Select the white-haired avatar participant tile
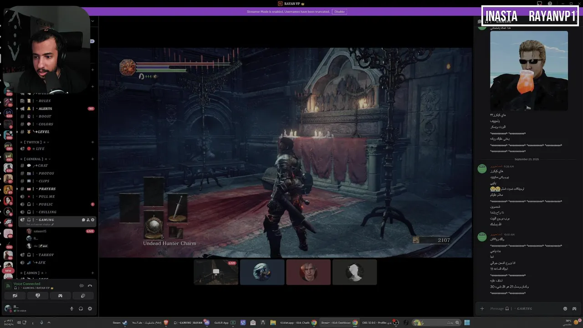Image resolution: width=583 pixels, height=328 pixels. click(354, 272)
